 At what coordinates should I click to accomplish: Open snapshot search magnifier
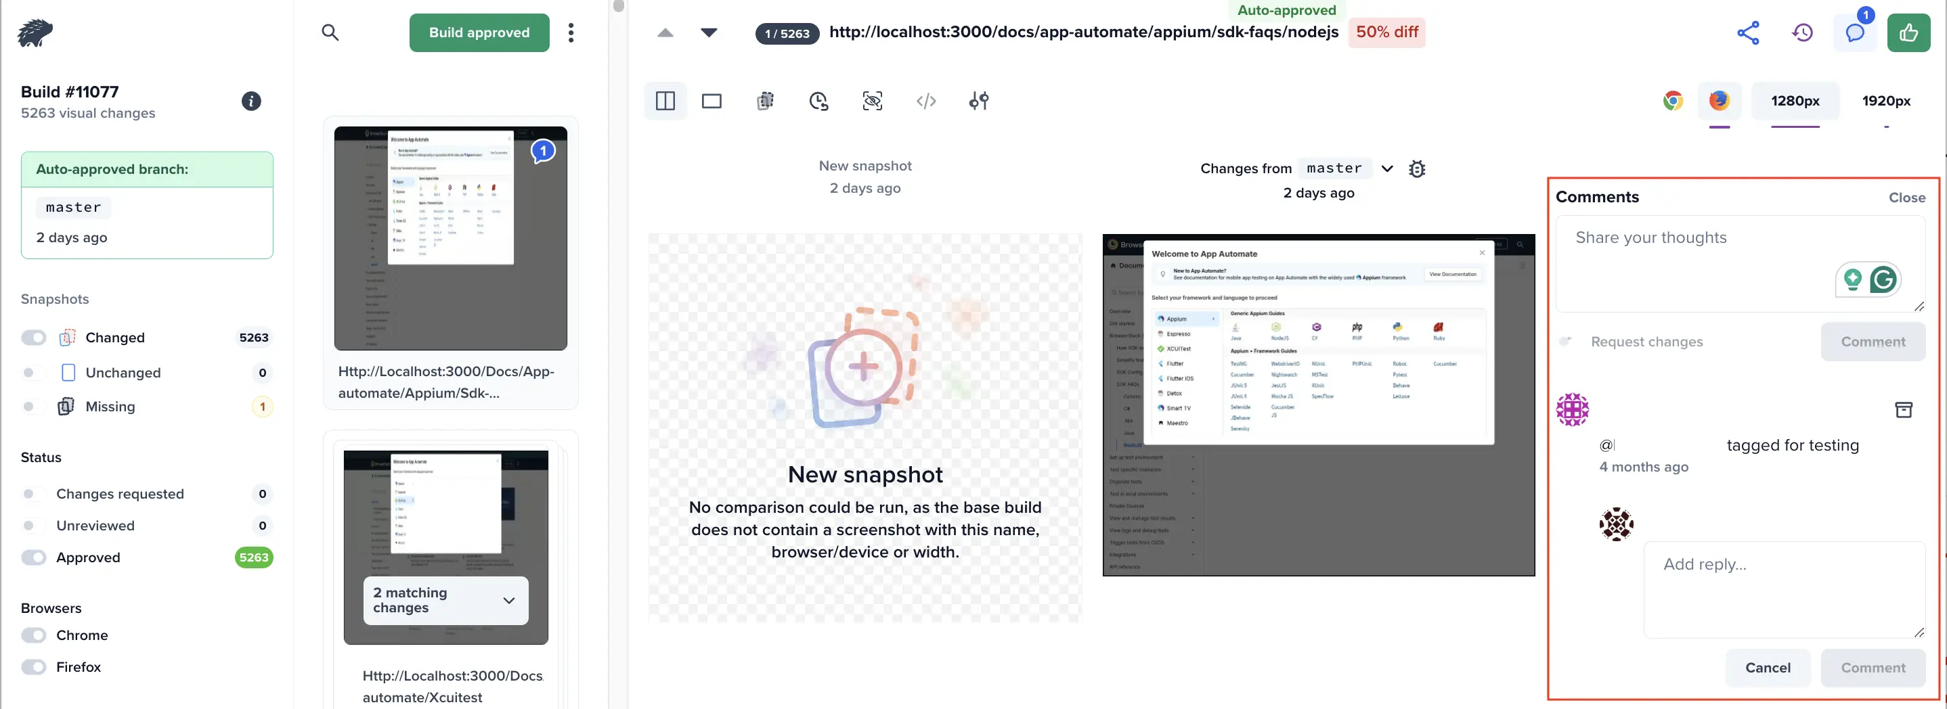[x=330, y=32]
